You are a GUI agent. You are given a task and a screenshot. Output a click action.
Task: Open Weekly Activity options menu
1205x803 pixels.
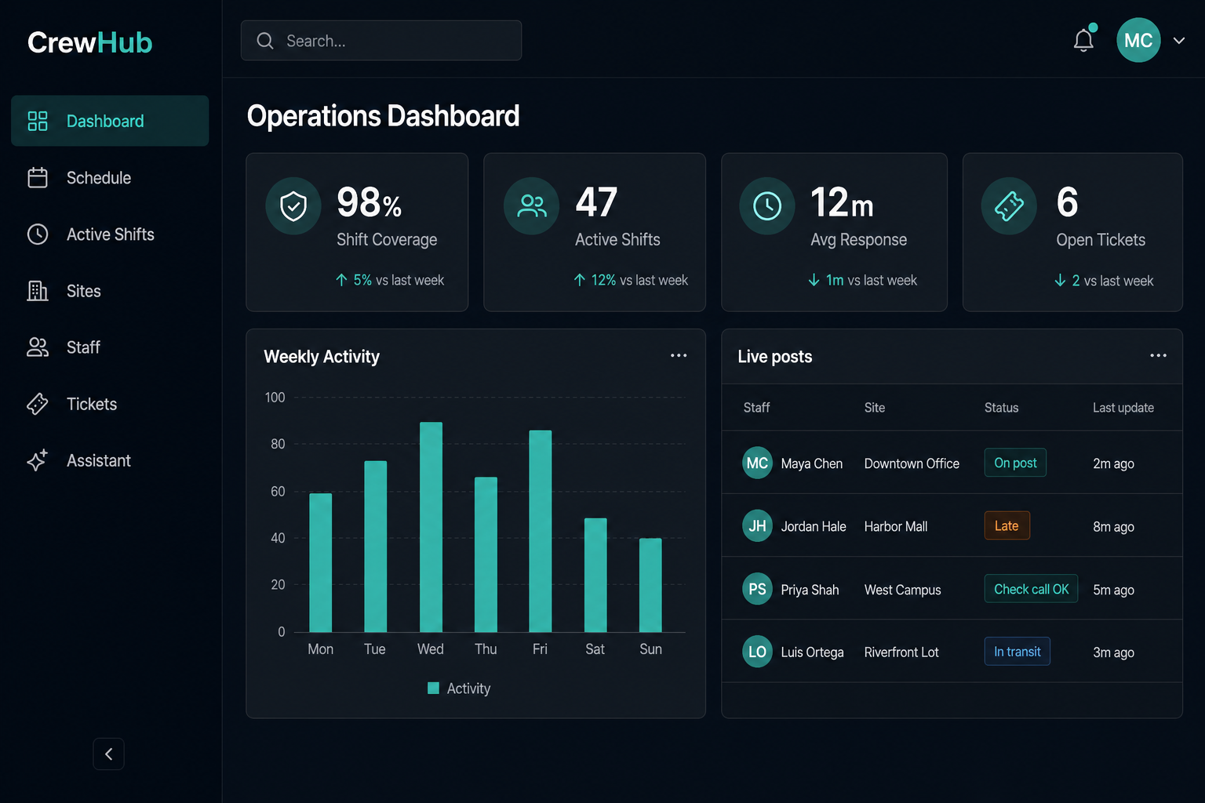pos(679,355)
